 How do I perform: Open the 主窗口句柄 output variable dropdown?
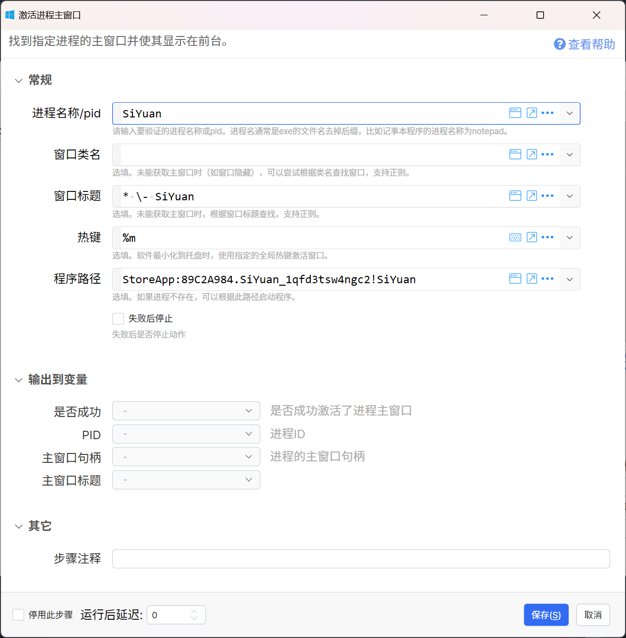[x=186, y=457]
